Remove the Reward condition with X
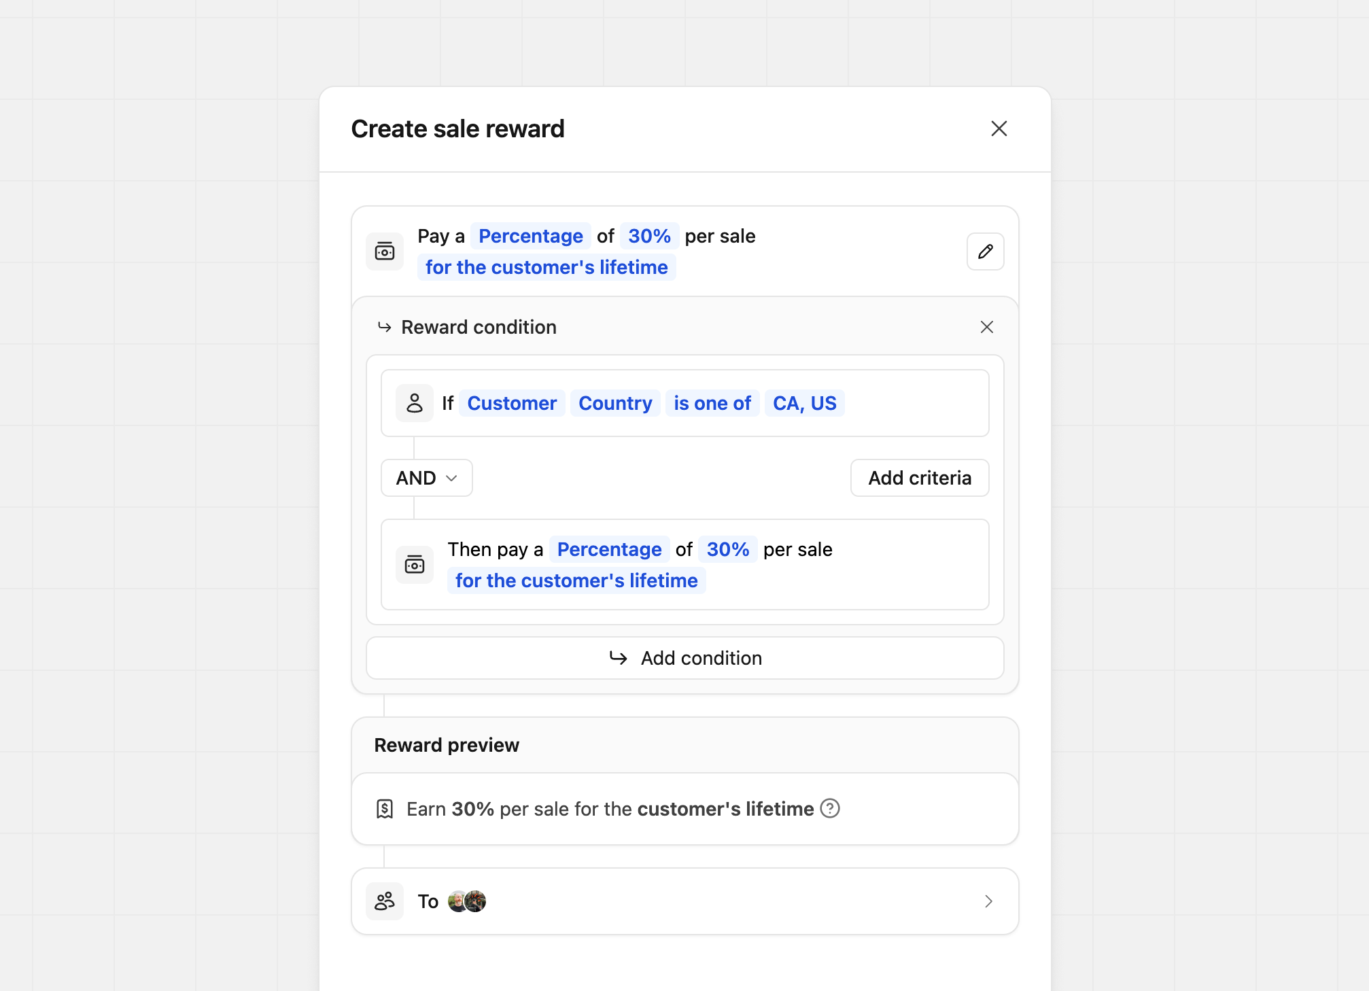The height and width of the screenshot is (991, 1369). (x=986, y=327)
